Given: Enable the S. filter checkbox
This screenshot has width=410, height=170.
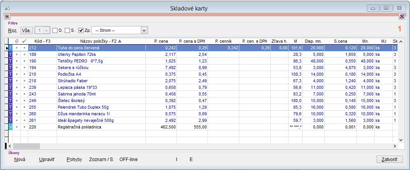Looking at the screenshot, I should point(67,30).
